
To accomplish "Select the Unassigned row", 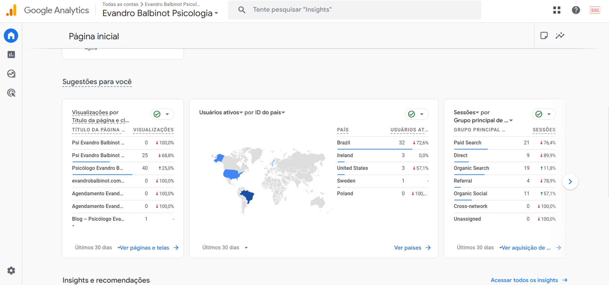I will 505,219.
